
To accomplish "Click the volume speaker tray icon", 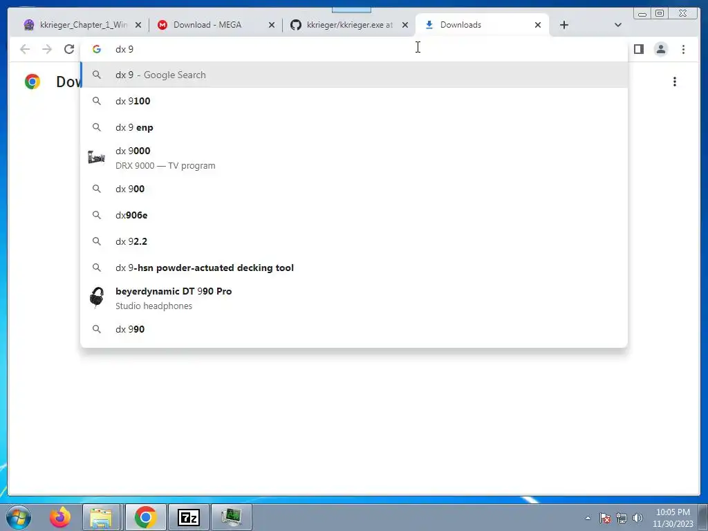I will 637,518.
